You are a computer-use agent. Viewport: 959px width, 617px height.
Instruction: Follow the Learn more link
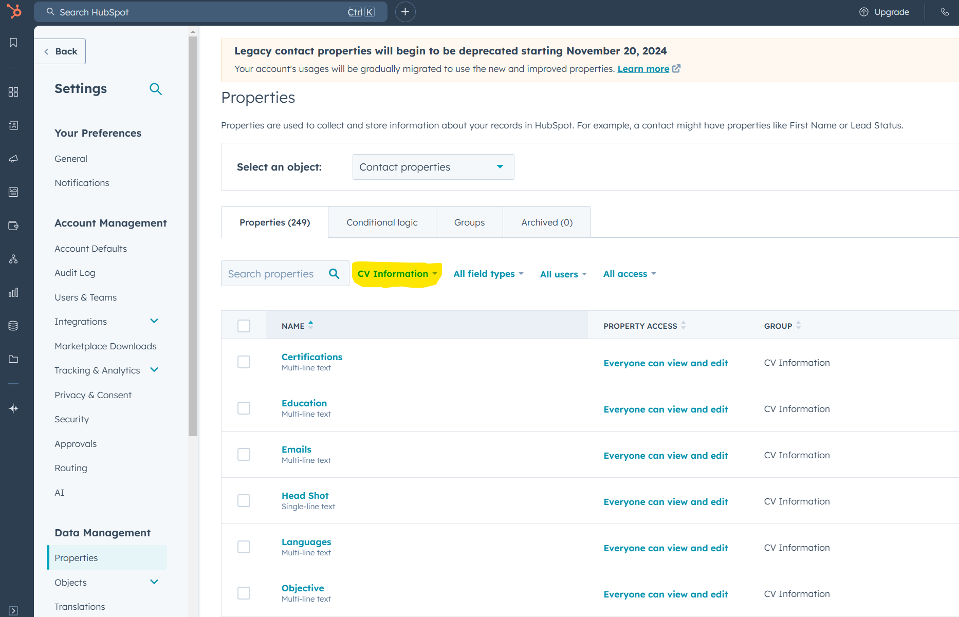(643, 69)
